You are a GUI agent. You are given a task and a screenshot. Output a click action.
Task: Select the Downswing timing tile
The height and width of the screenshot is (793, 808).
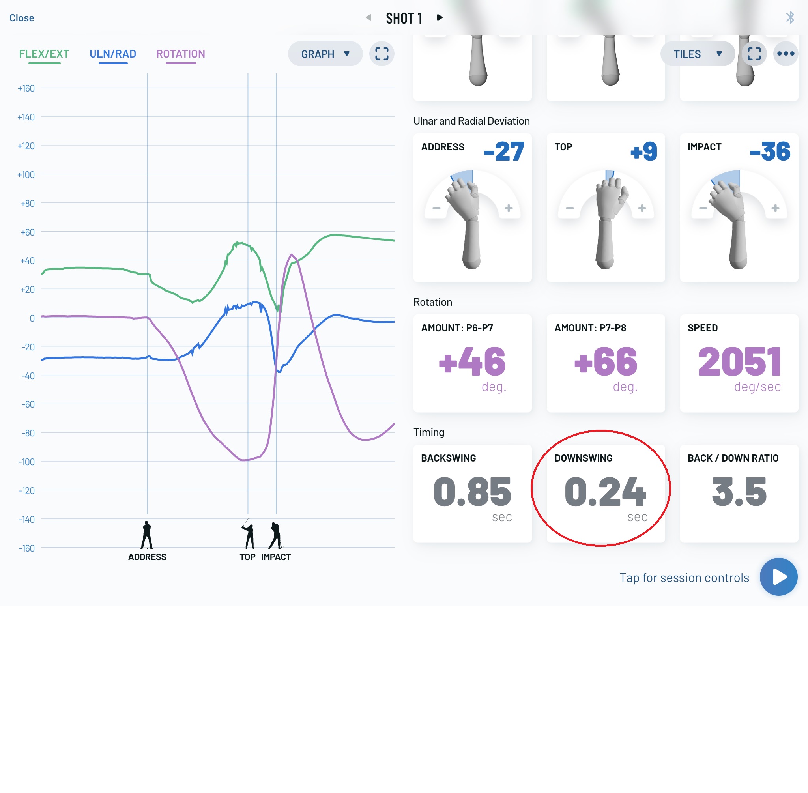click(605, 494)
